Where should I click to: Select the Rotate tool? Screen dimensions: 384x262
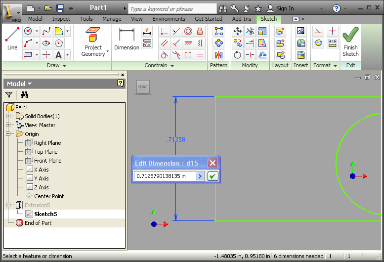(x=238, y=55)
